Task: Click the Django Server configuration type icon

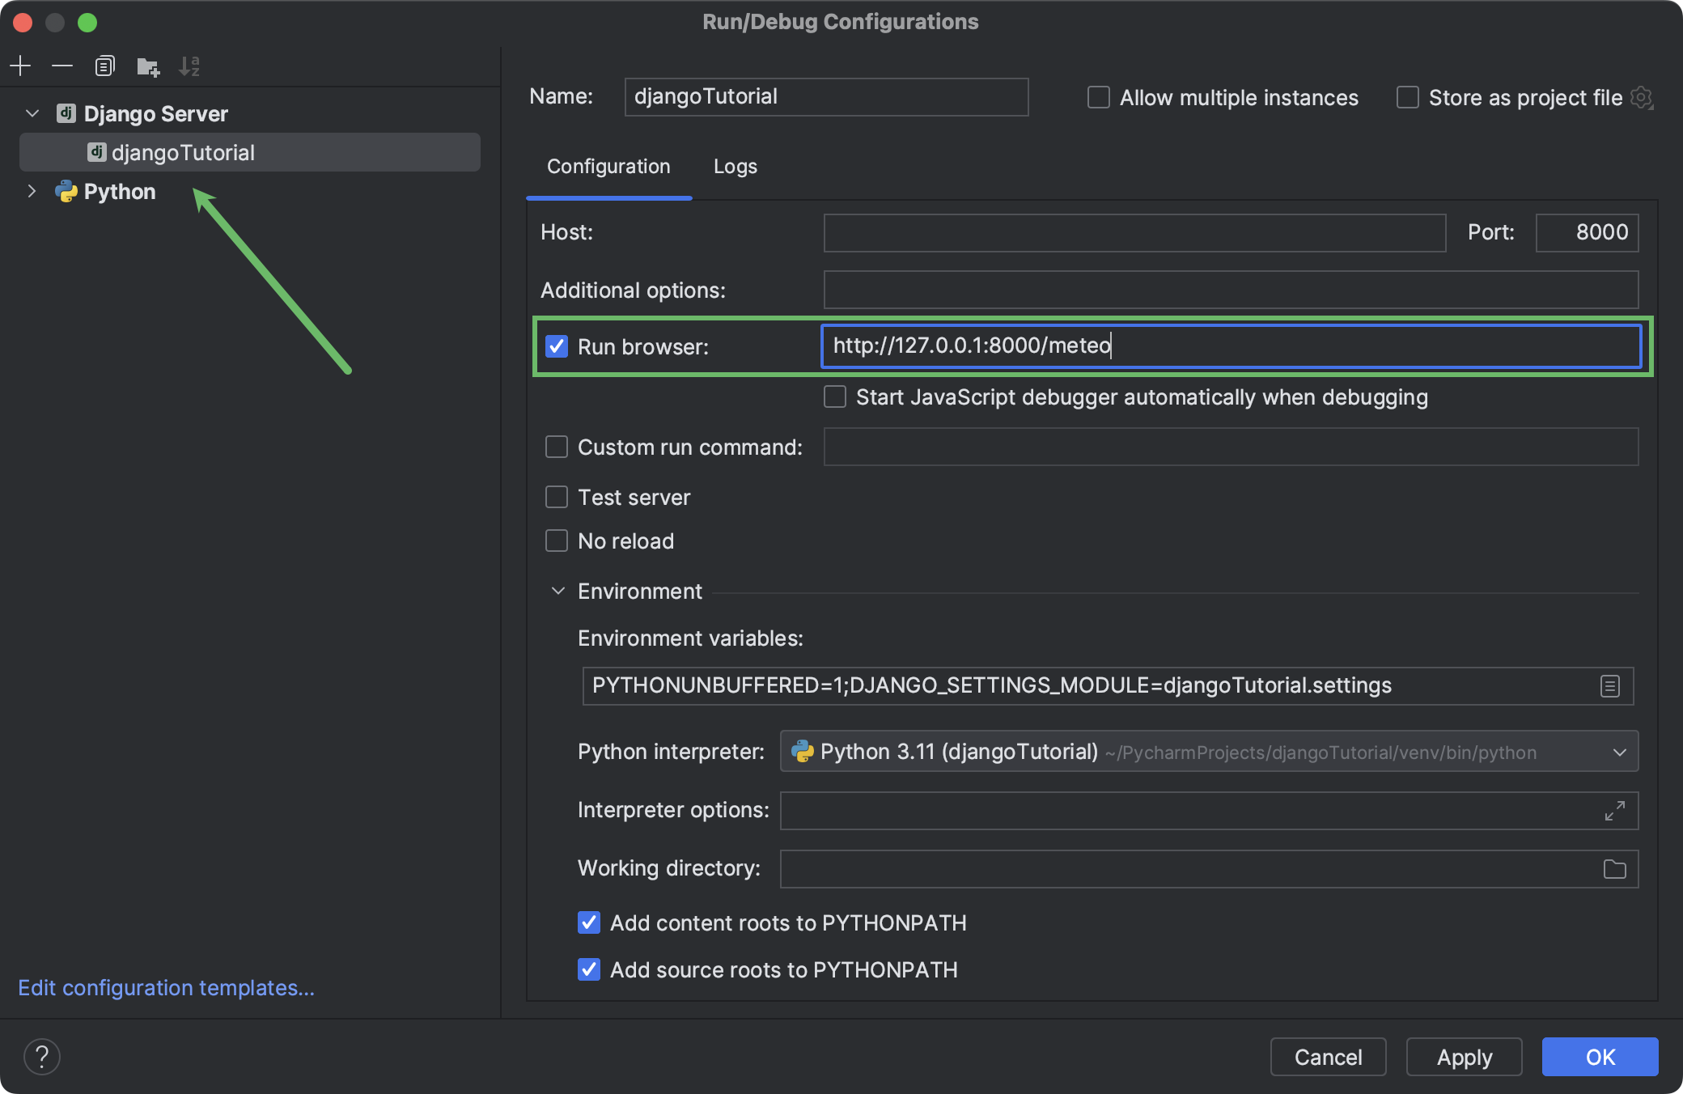Action: click(64, 112)
